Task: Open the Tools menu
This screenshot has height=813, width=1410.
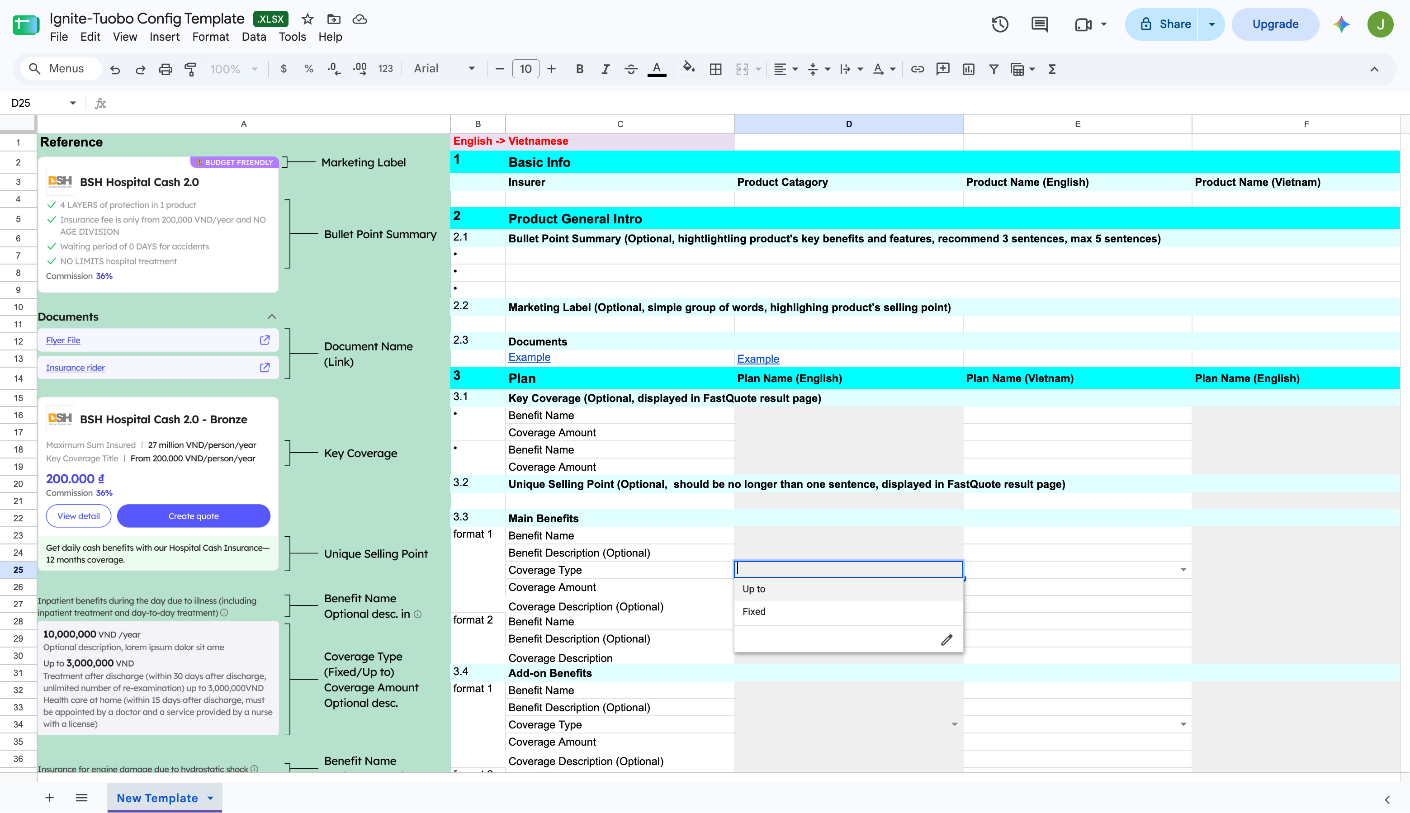Action: (292, 37)
